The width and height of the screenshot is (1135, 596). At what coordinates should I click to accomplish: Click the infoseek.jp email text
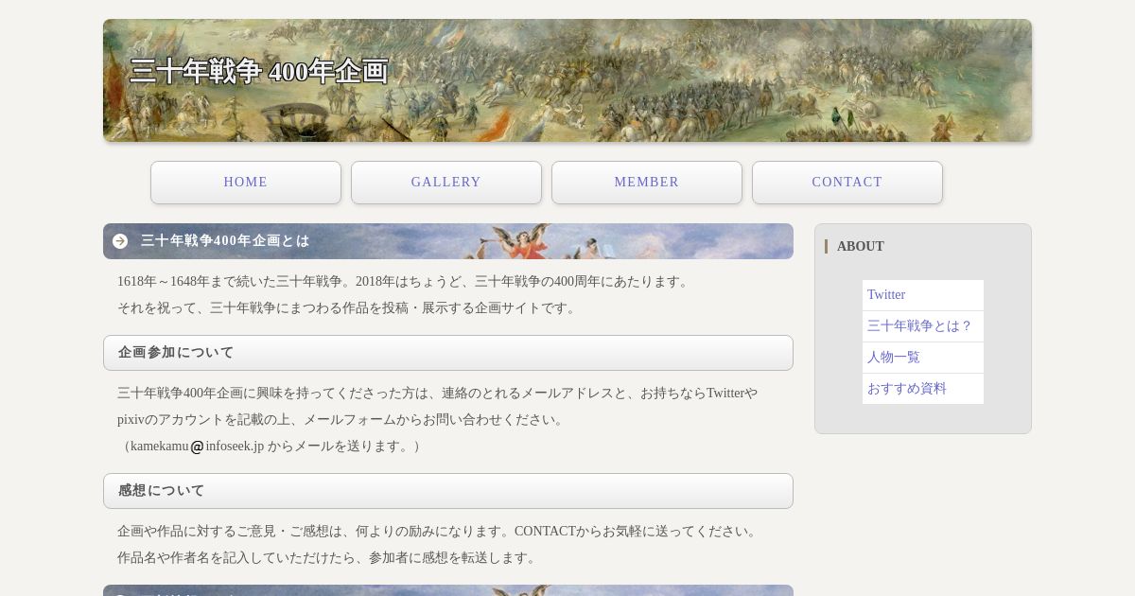click(235, 447)
